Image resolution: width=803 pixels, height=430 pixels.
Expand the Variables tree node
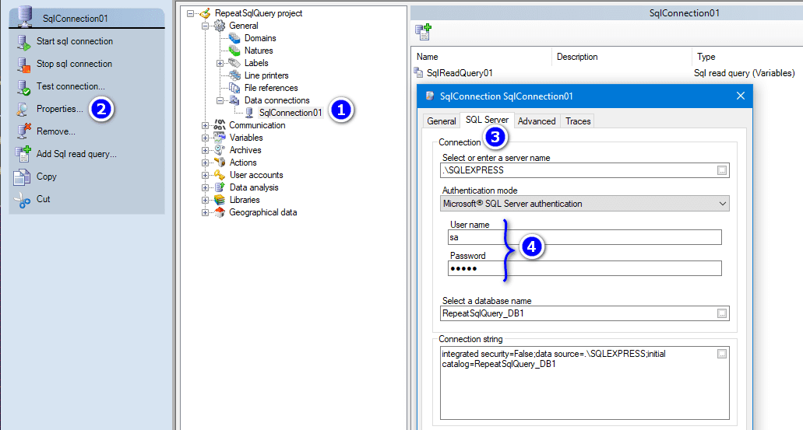click(206, 138)
